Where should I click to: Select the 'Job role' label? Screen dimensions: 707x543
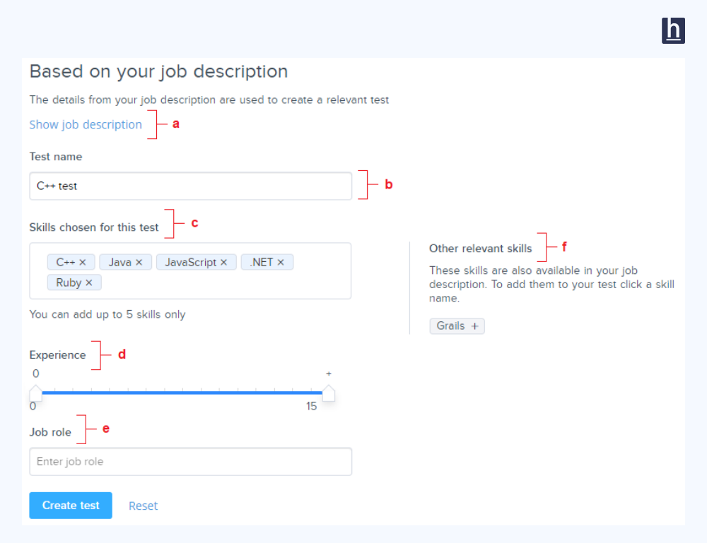point(50,432)
